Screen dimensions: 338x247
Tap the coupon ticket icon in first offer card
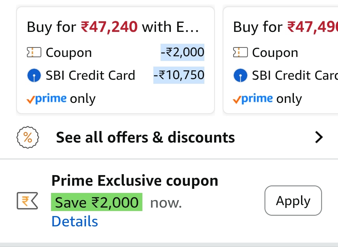pyautogui.click(x=34, y=53)
